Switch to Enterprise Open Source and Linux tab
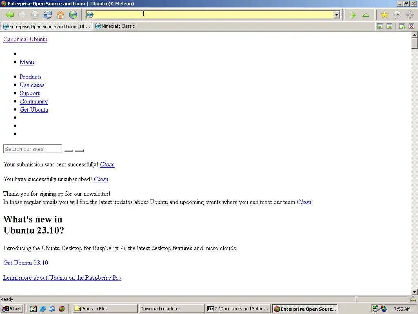The width and height of the screenshot is (418, 314). click(x=47, y=27)
